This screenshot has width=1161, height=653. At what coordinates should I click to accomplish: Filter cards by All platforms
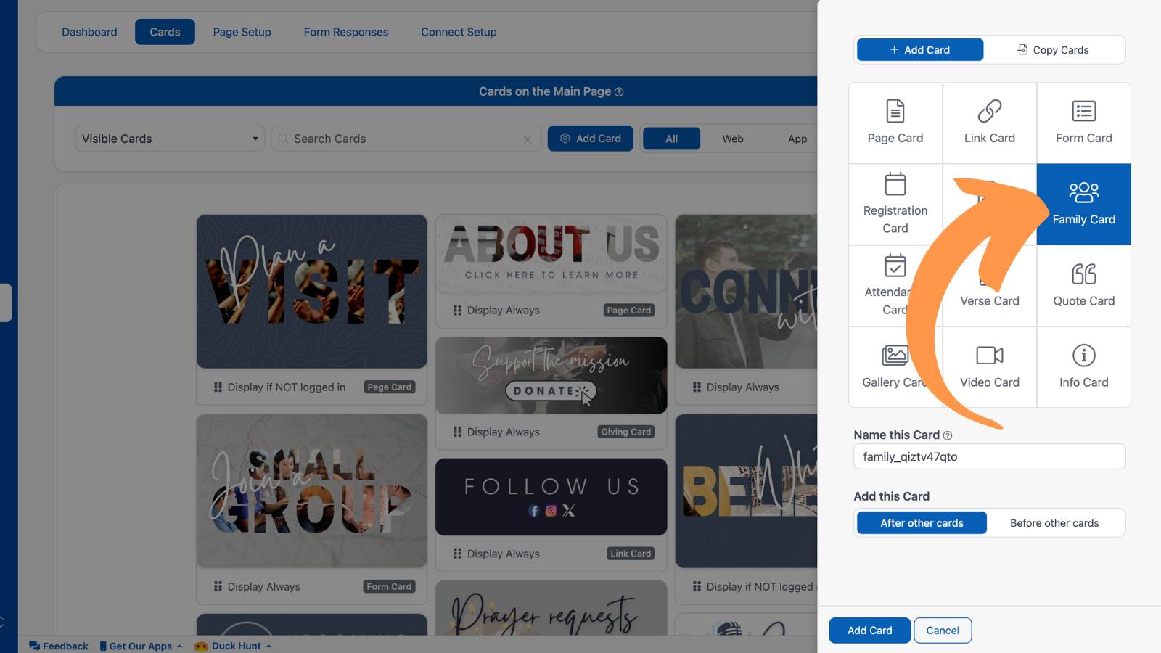coord(671,139)
